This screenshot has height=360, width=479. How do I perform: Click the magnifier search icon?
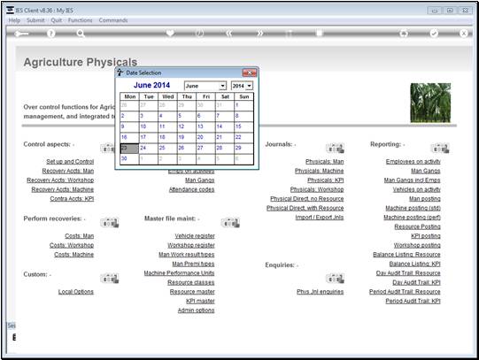(x=81, y=33)
